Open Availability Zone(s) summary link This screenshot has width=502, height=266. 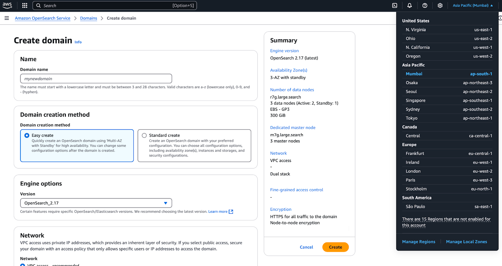289,70
